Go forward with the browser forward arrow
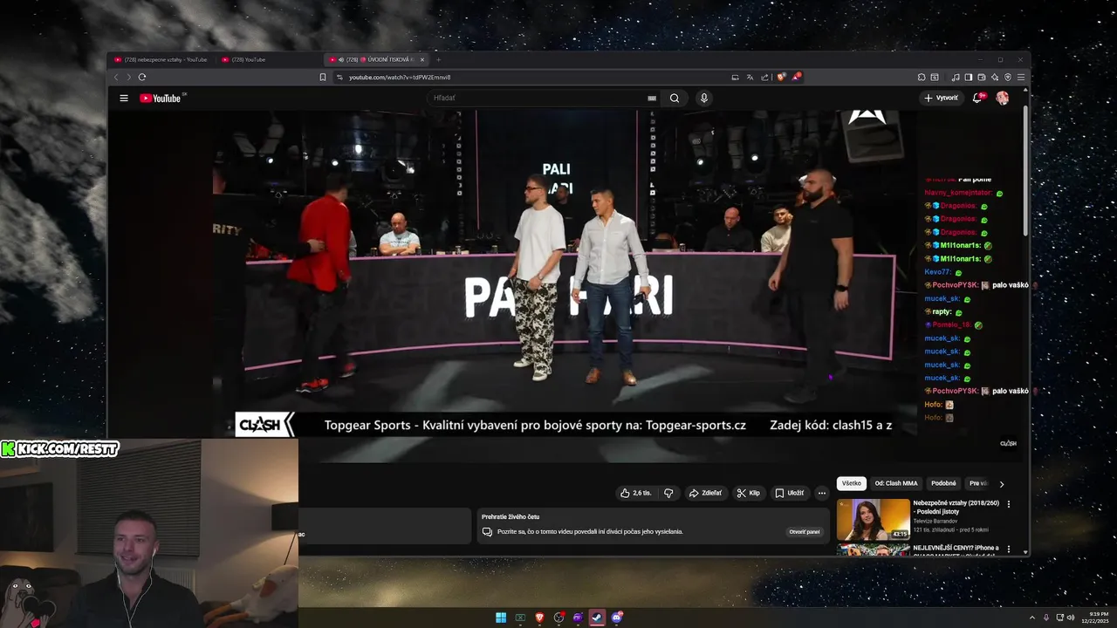Screen dimensions: 1117x628 coord(127,77)
